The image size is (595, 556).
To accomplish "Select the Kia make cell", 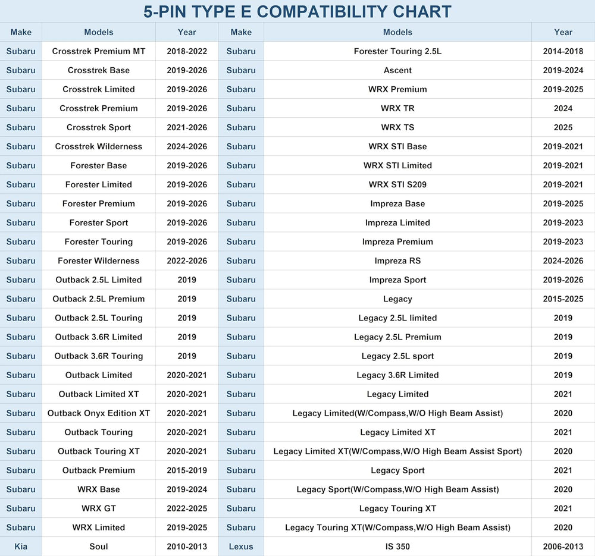I will 21,546.
